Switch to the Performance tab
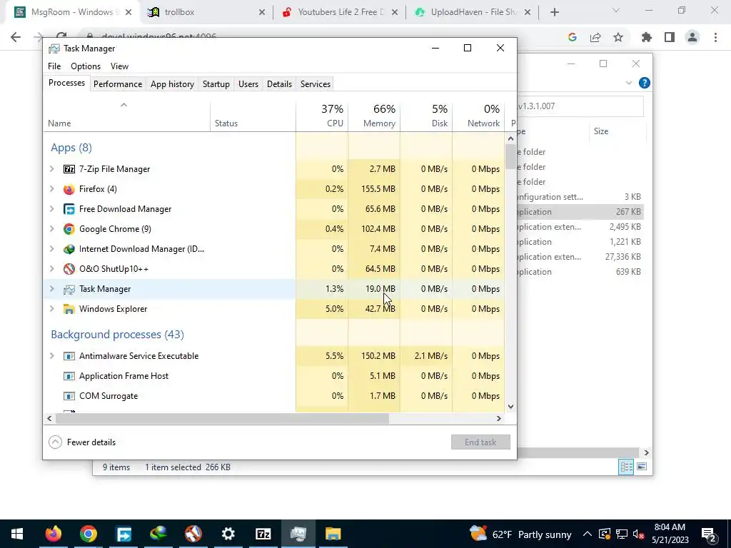 tap(118, 84)
